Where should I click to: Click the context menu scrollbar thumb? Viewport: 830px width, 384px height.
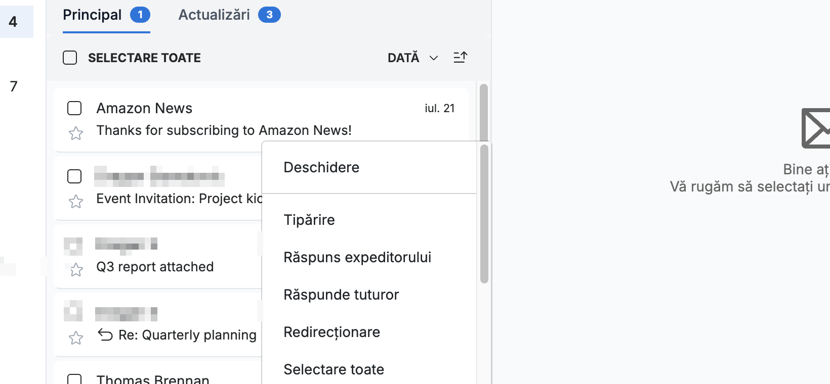484,214
